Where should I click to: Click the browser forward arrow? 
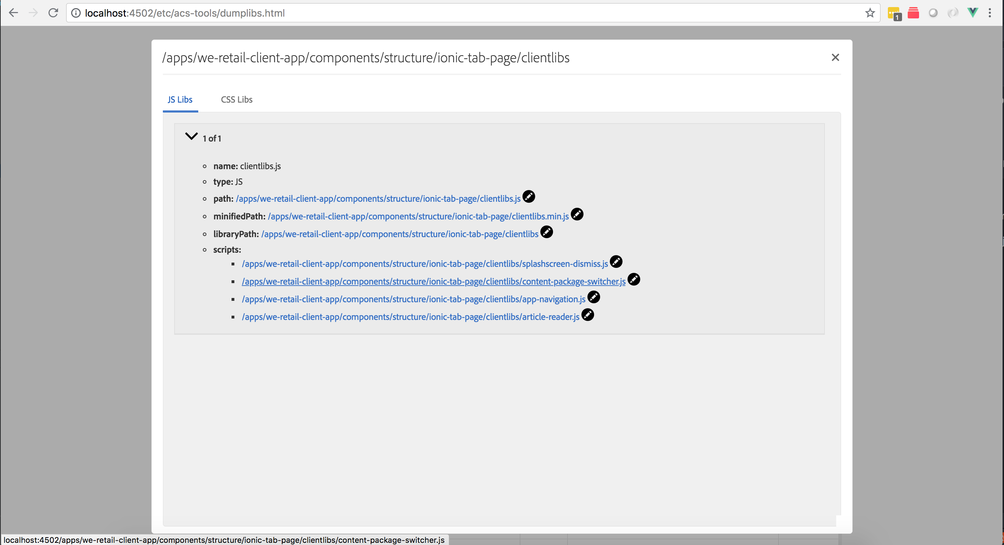click(x=33, y=13)
